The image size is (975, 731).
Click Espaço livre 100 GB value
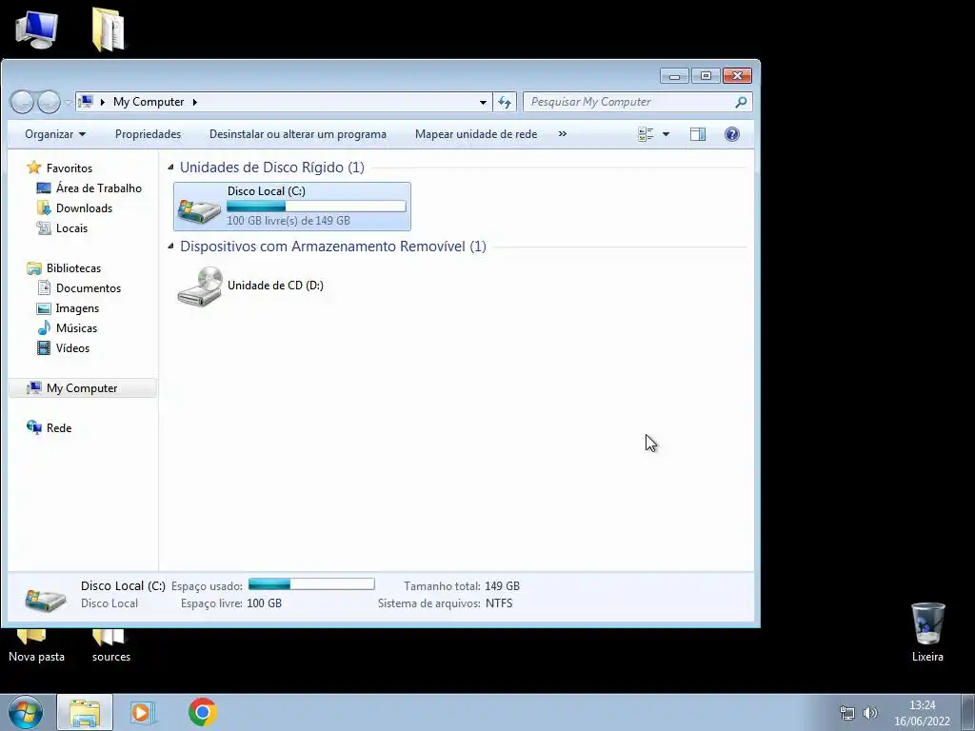pos(265,603)
